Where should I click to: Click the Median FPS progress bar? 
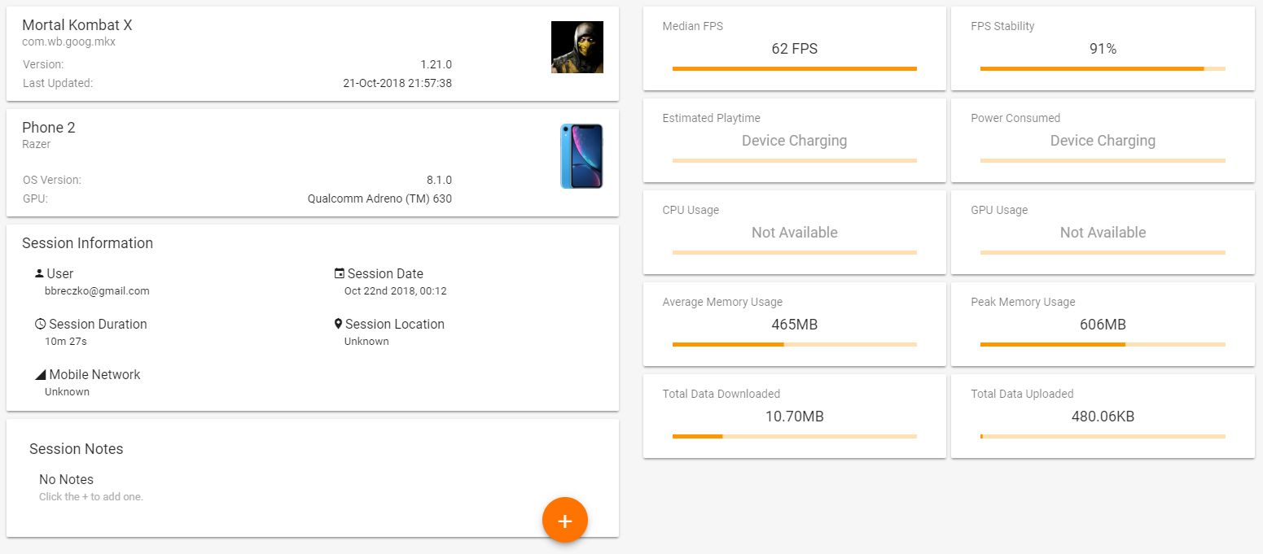(x=794, y=69)
